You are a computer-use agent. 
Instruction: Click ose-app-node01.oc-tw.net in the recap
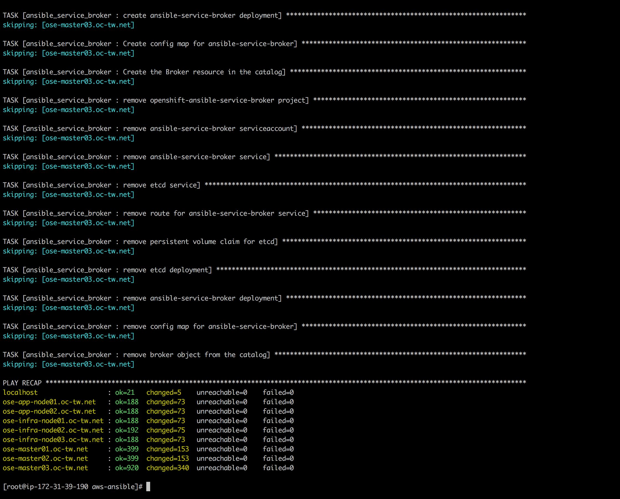(49, 402)
